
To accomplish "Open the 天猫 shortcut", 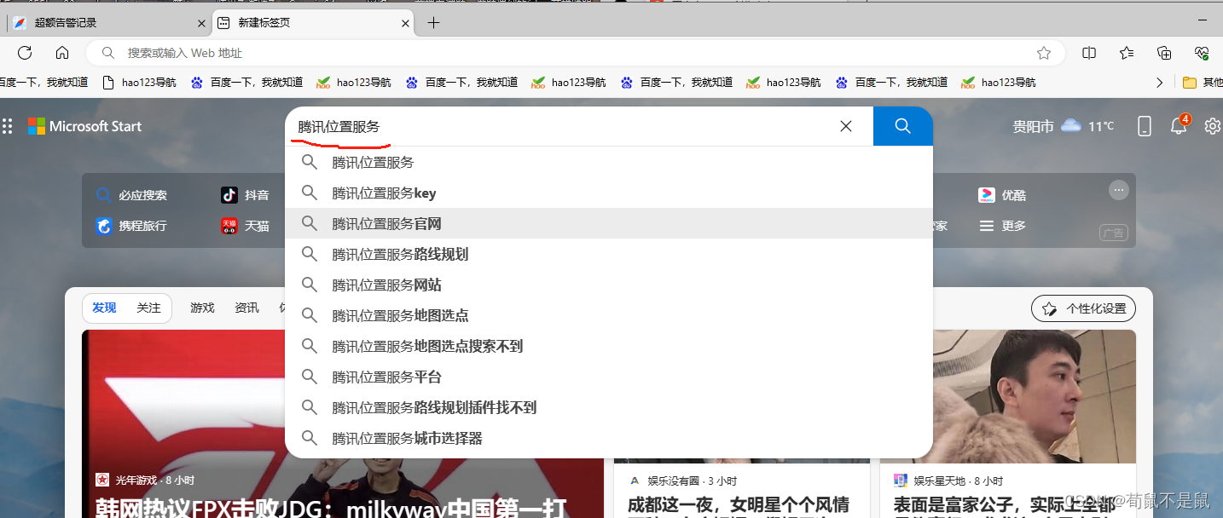I will 246,226.
